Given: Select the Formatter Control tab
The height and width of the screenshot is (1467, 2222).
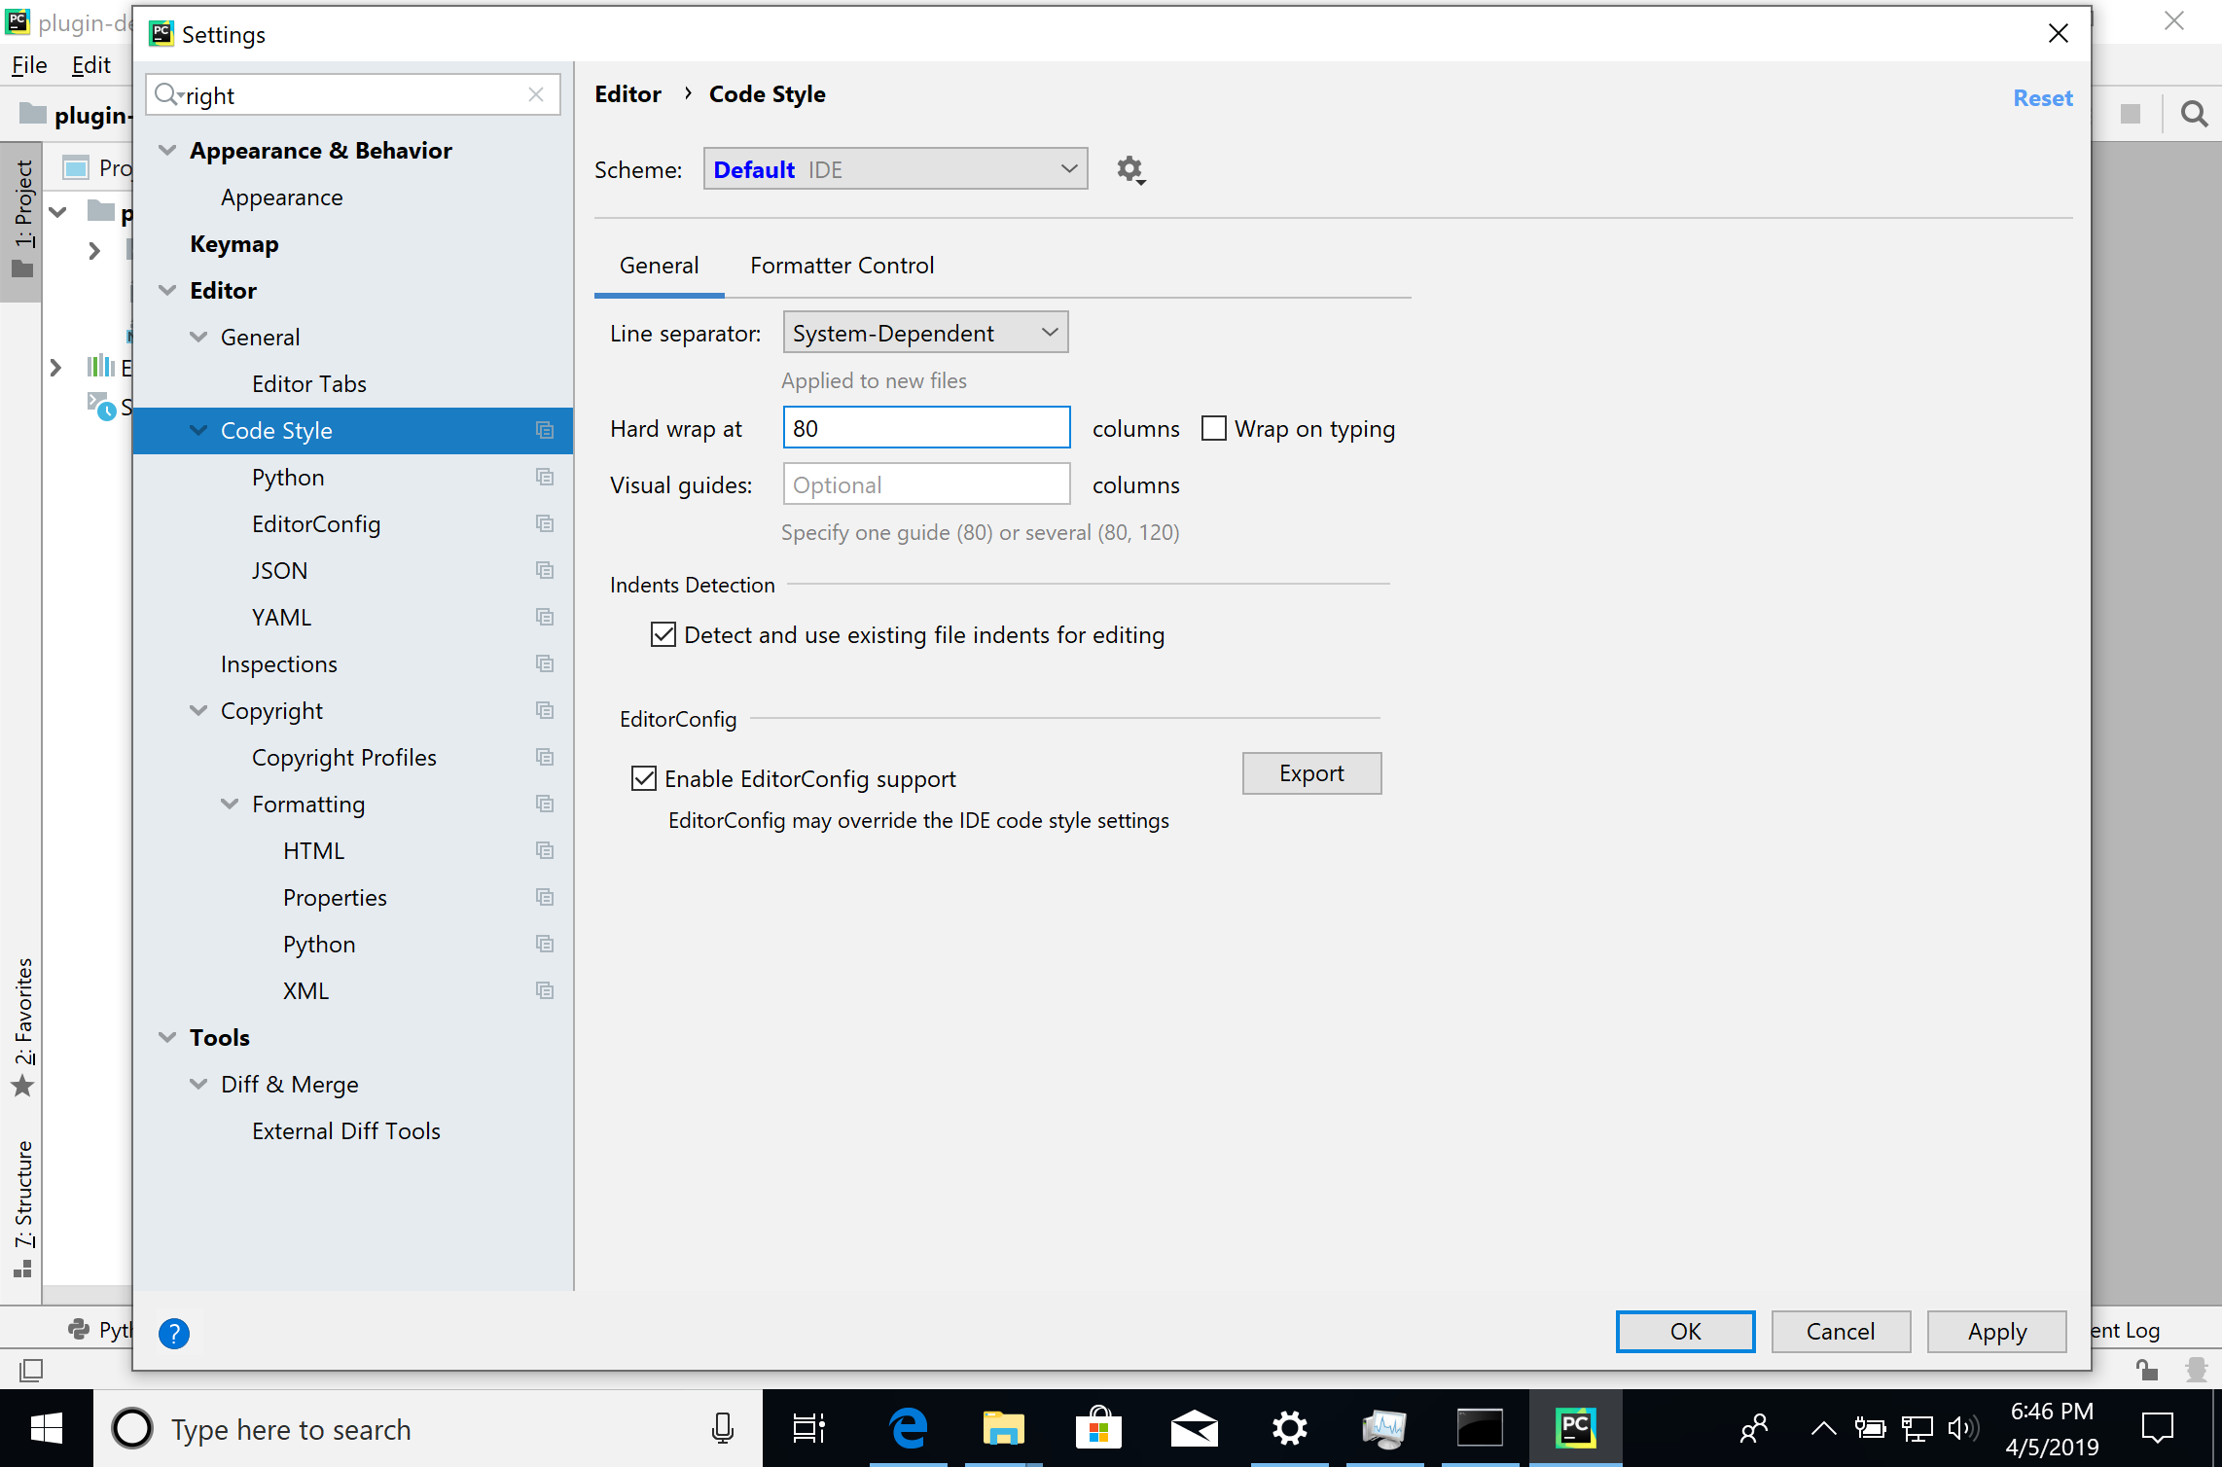Looking at the screenshot, I should click(842, 266).
